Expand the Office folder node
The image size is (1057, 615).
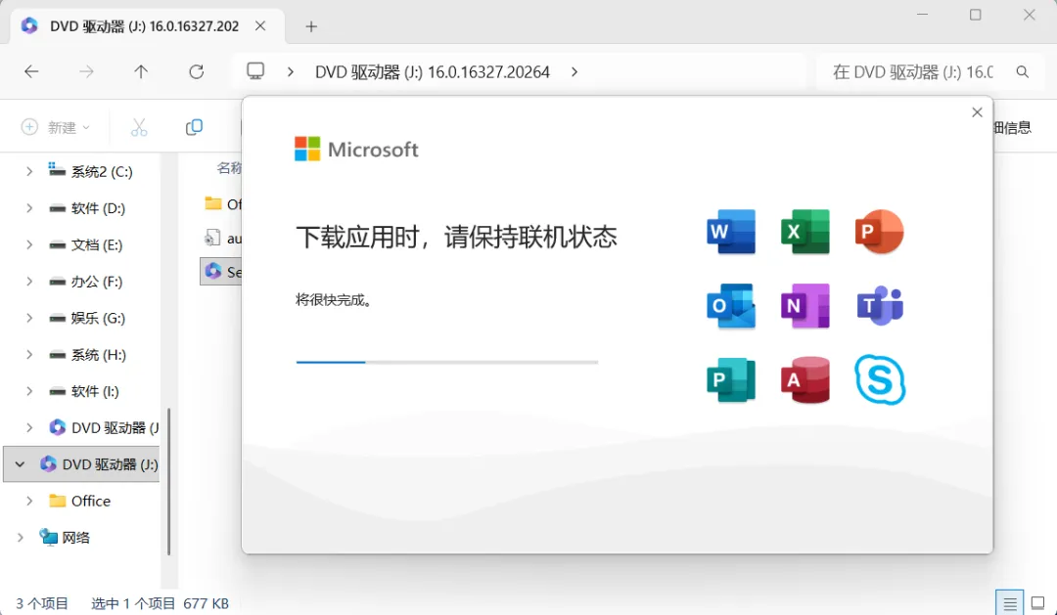tap(29, 502)
